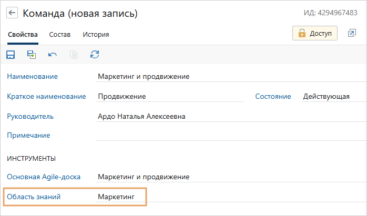This screenshot has width=367, height=216.
Task: Switch to the Свойства tab
Action: [23, 35]
